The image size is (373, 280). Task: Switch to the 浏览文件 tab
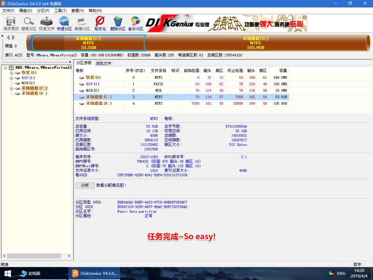(103, 62)
